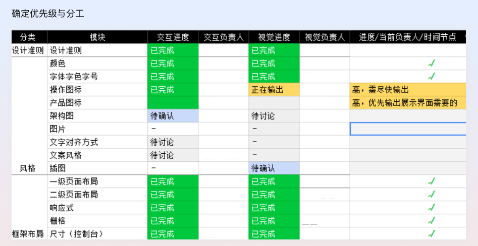Click 待确认 in the 插图 row
This screenshot has height=246, width=478.
point(274,168)
